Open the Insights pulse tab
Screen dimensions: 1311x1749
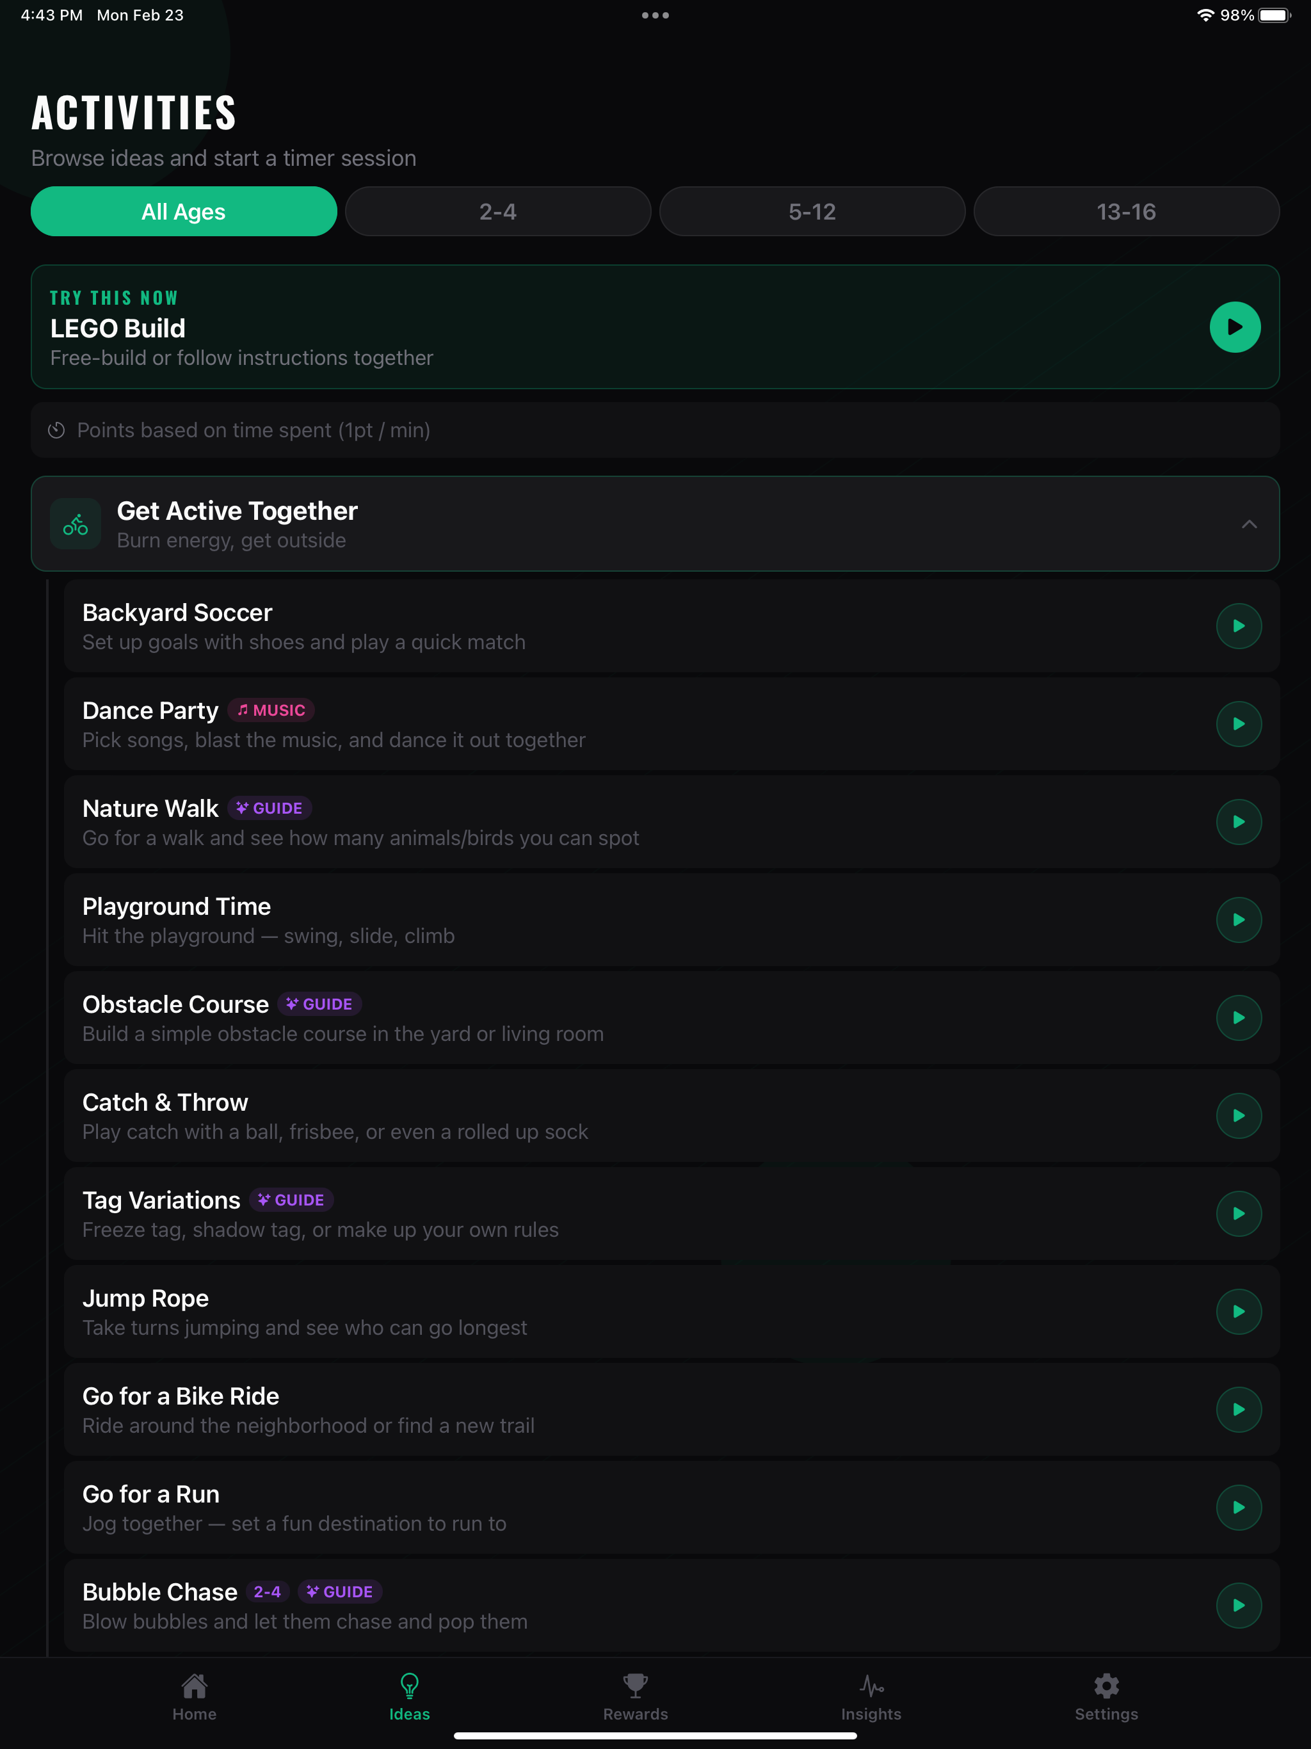tap(871, 1697)
